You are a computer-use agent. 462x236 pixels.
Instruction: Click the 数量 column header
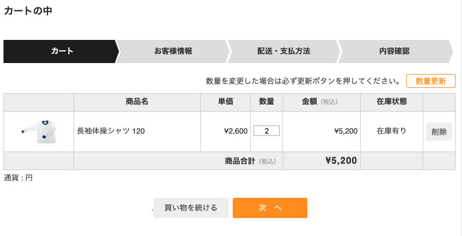point(266,102)
